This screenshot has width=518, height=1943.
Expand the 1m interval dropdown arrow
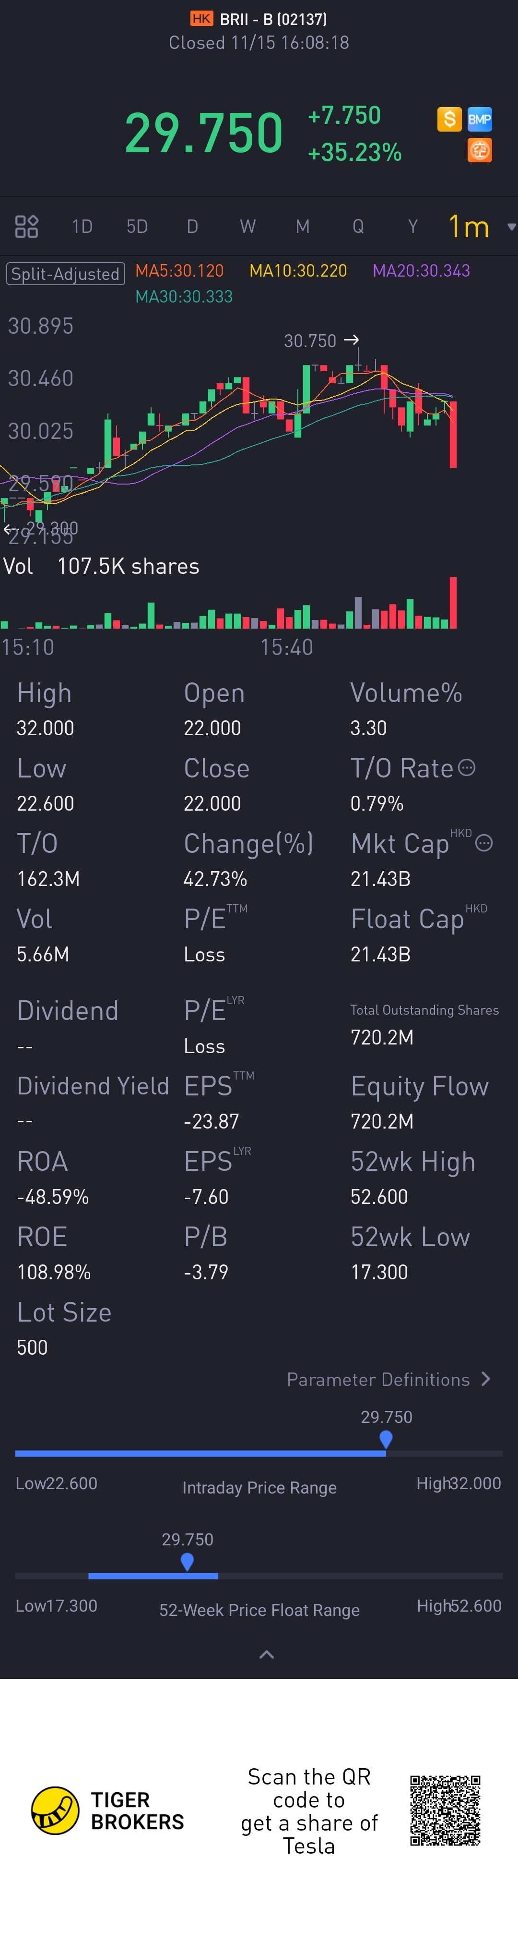coord(511,227)
